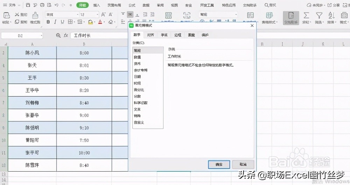Click Undo in the quick access bar
Screen dimensions: 350x185
click(x=56, y=5)
